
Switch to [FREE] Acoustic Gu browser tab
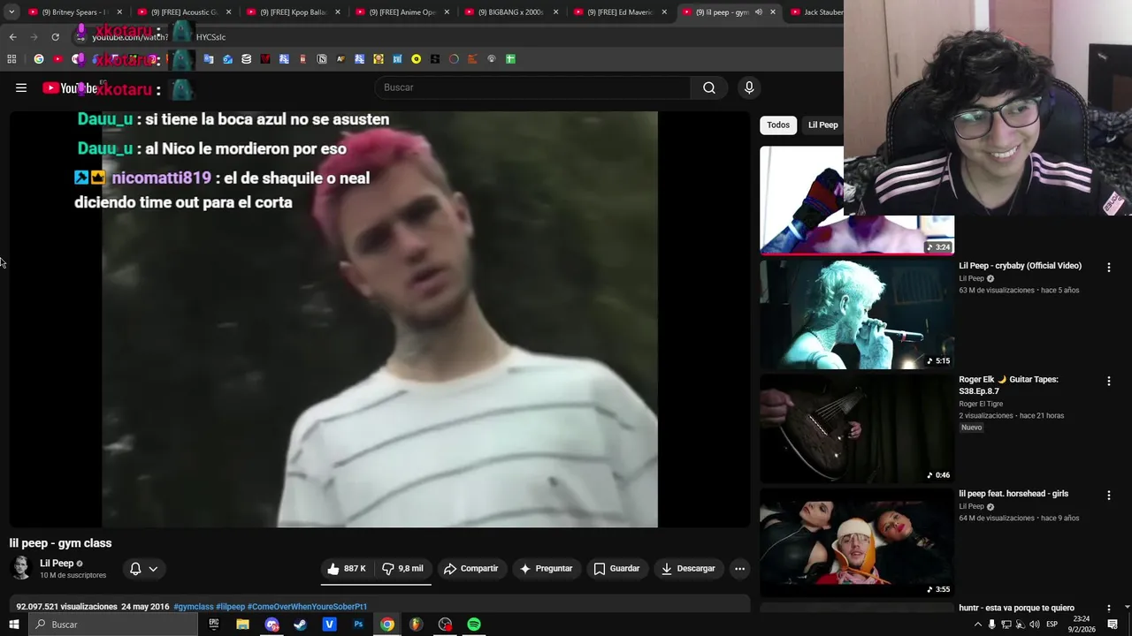183,12
